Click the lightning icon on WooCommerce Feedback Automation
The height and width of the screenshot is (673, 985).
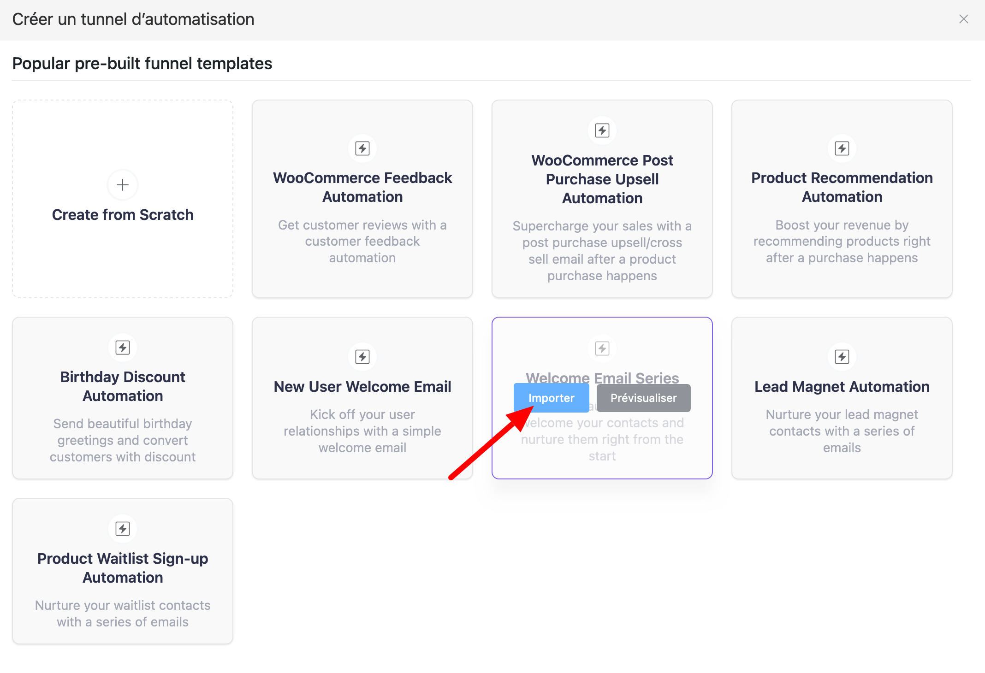click(x=362, y=148)
